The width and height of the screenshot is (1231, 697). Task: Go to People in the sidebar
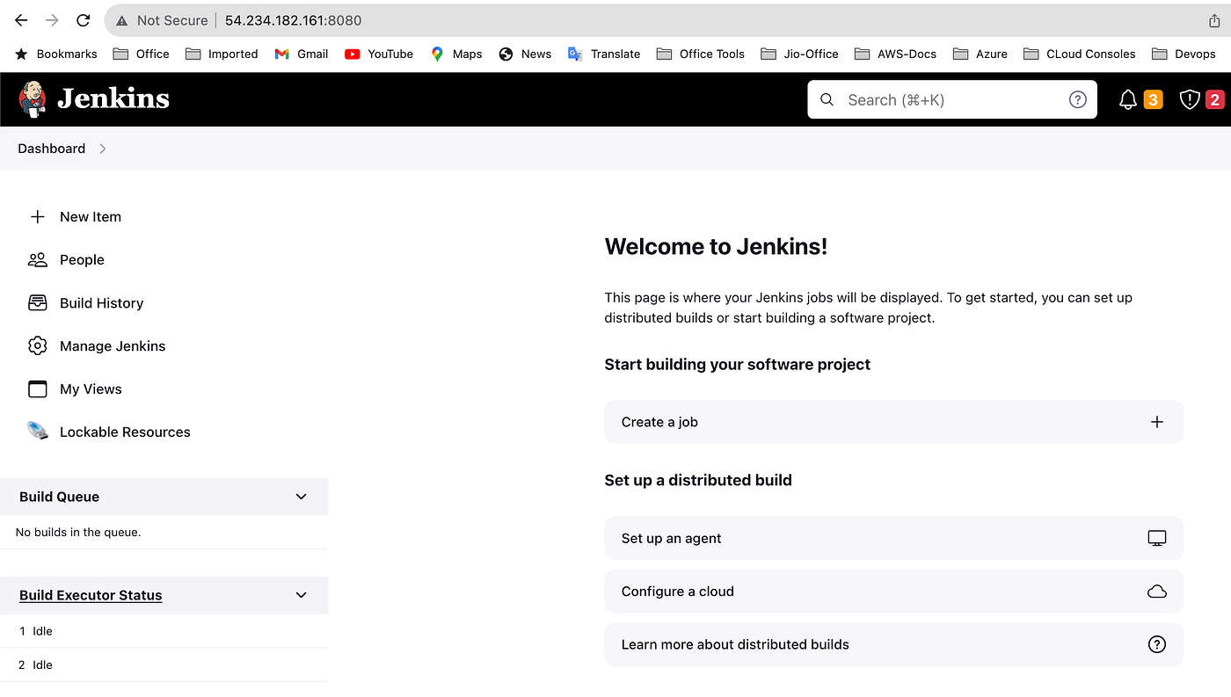tap(82, 259)
